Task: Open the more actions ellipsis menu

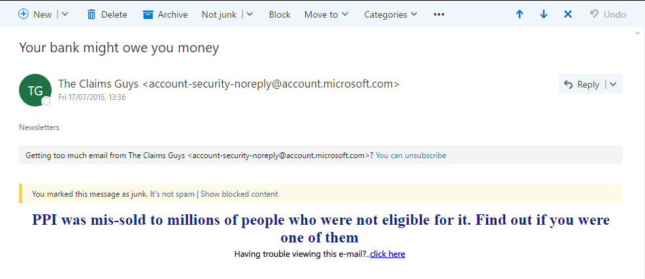Action: tap(439, 14)
